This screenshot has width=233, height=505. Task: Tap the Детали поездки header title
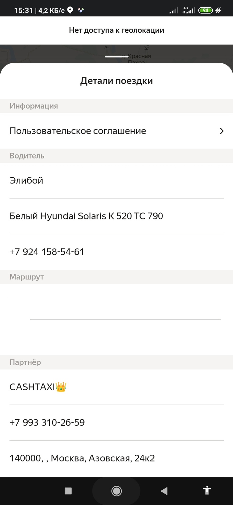click(116, 81)
